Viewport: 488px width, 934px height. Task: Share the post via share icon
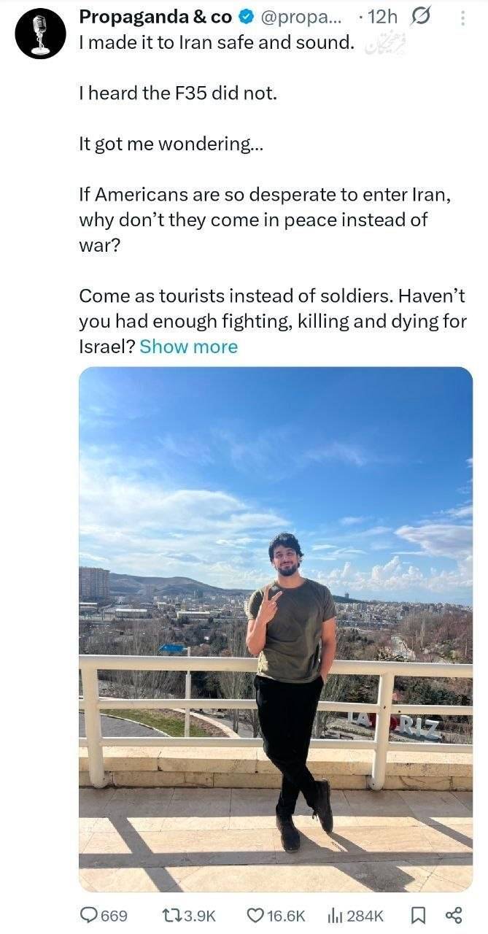click(453, 915)
